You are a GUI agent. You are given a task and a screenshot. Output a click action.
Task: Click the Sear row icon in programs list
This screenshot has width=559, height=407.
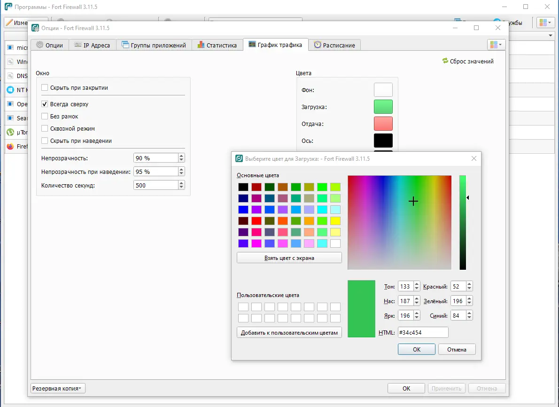pyautogui.click(x=10, y=118)
